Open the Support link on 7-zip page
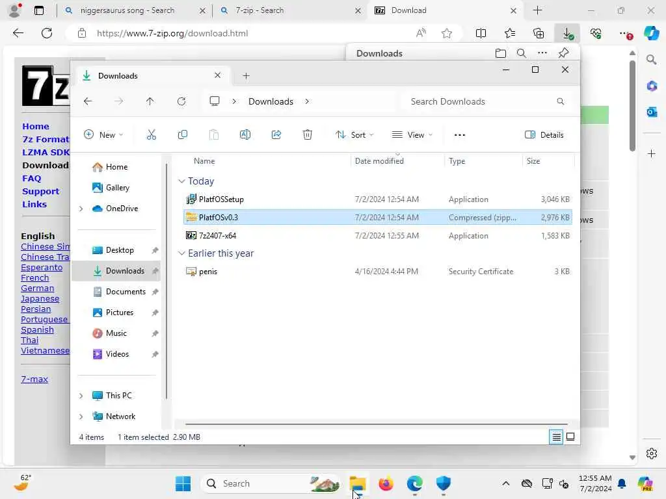Viewport: 666px width, 499px height. (x=40, y=192)
